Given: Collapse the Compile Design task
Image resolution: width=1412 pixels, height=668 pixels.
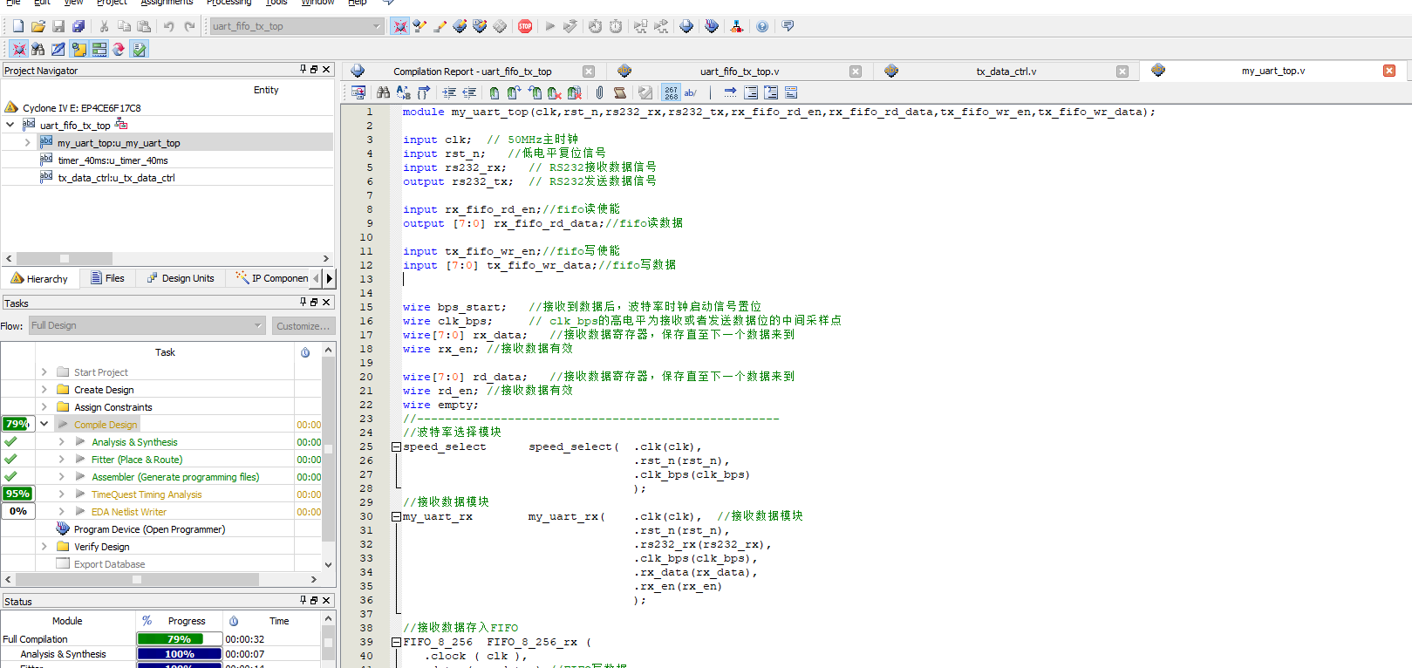Looking at the screenshot, I should [44, 424].
